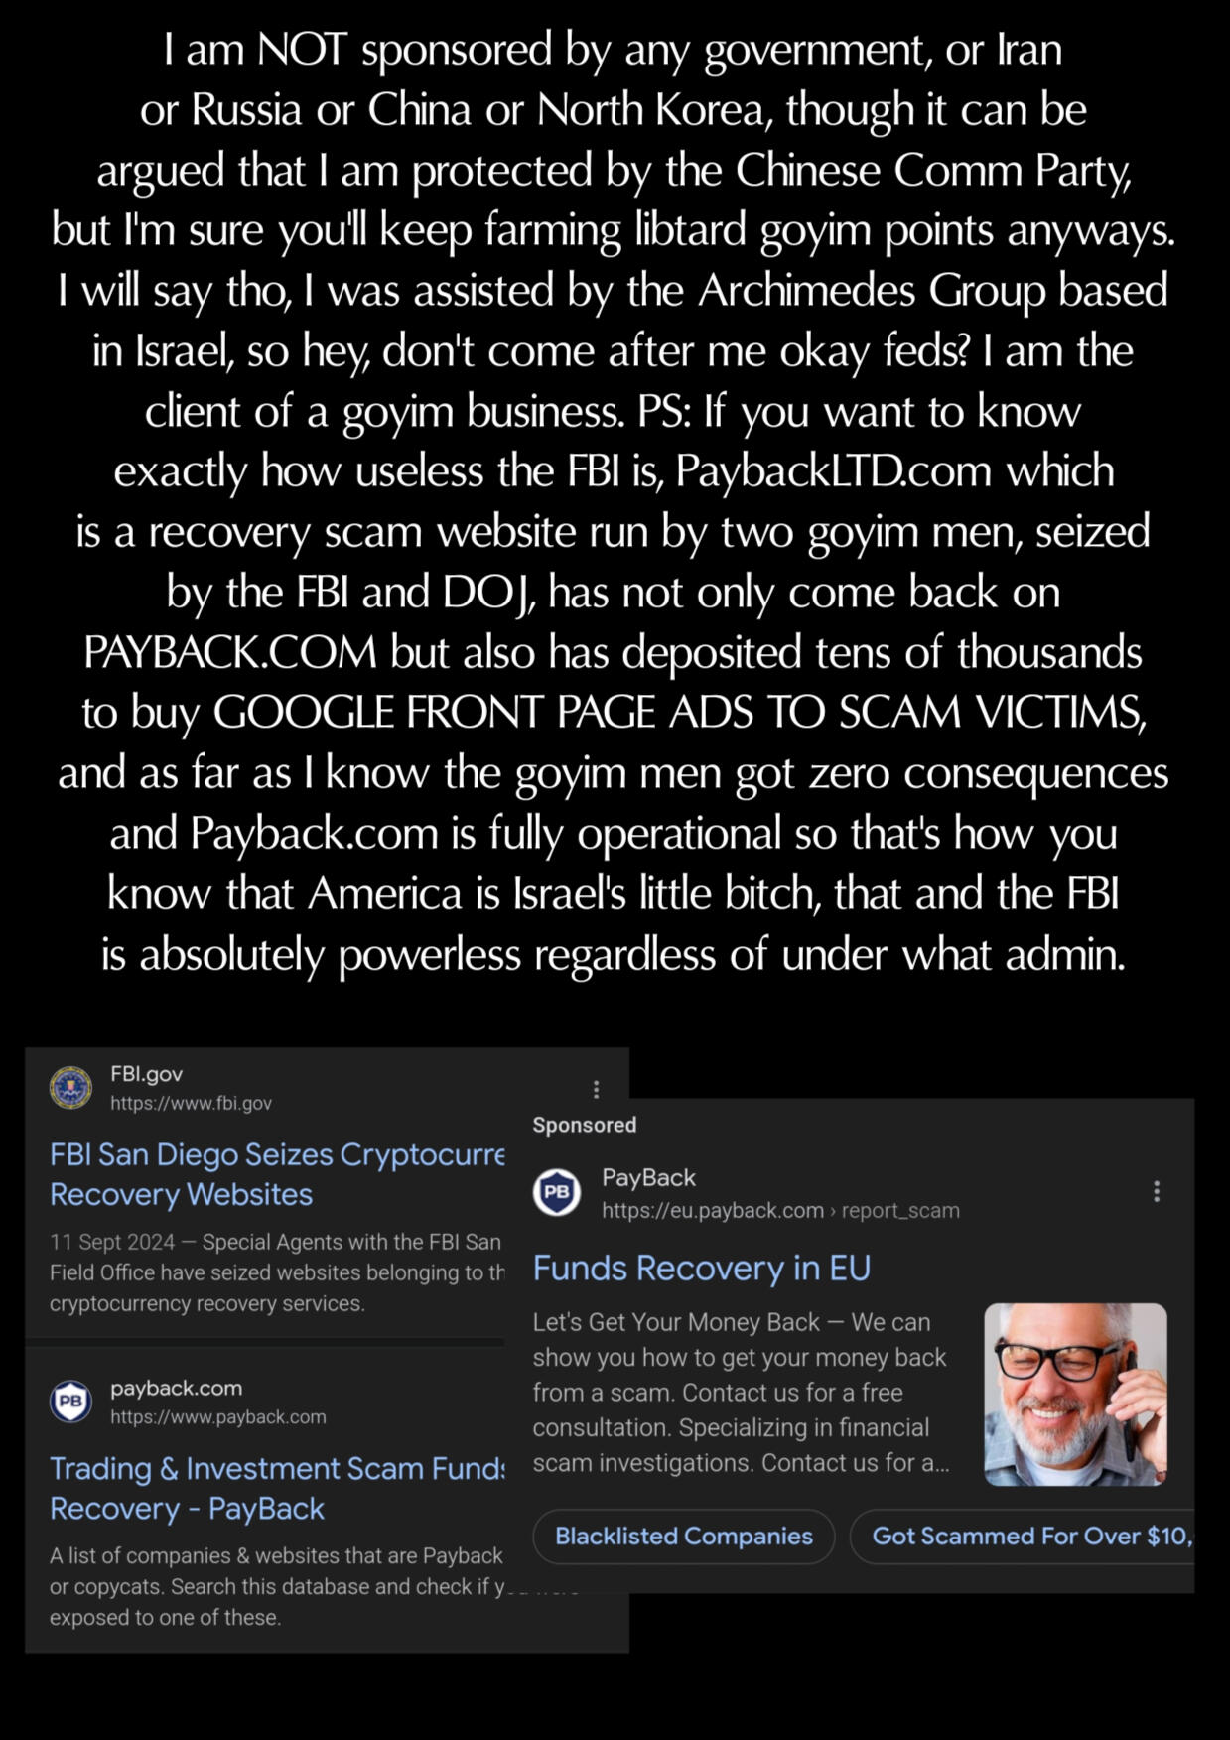Select the Blacklisted Companies chip
The height and width of the screenshot is (1740, 1230).
[684, 1537]
